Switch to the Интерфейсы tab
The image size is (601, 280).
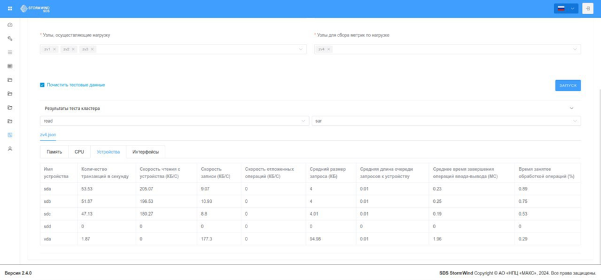pos(146,152)
